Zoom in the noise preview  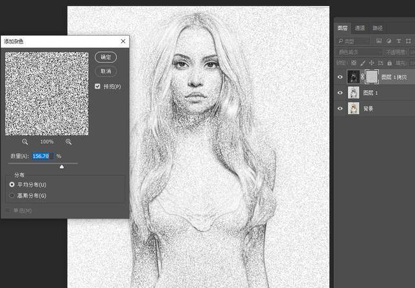[x=68, y=141]
